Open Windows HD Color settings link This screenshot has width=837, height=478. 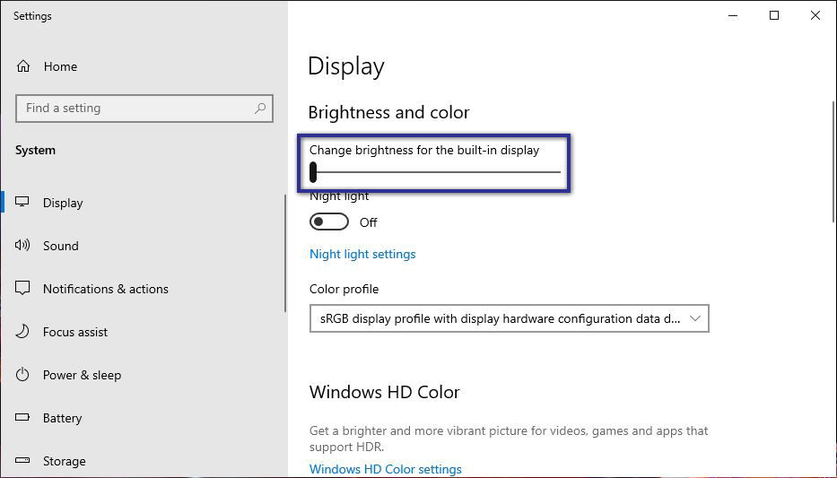point(386,469)
